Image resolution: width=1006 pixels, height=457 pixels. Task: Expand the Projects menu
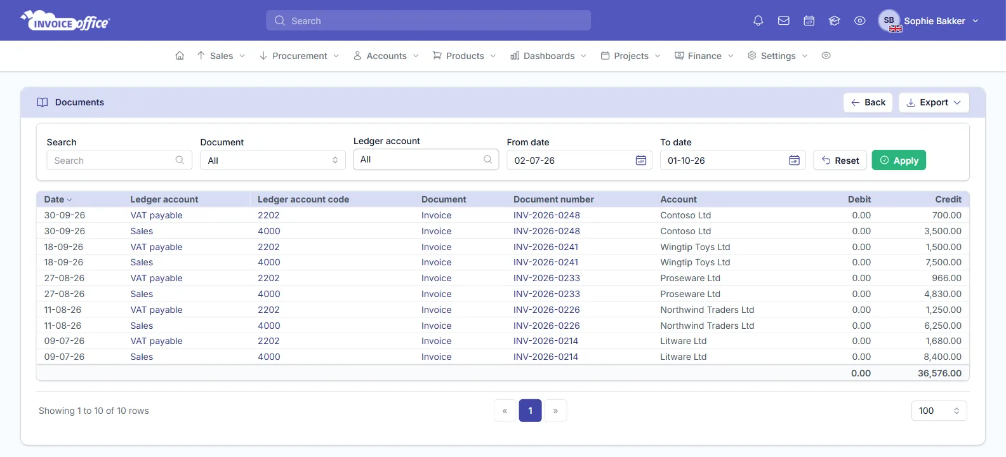click(x=631, y=56)
